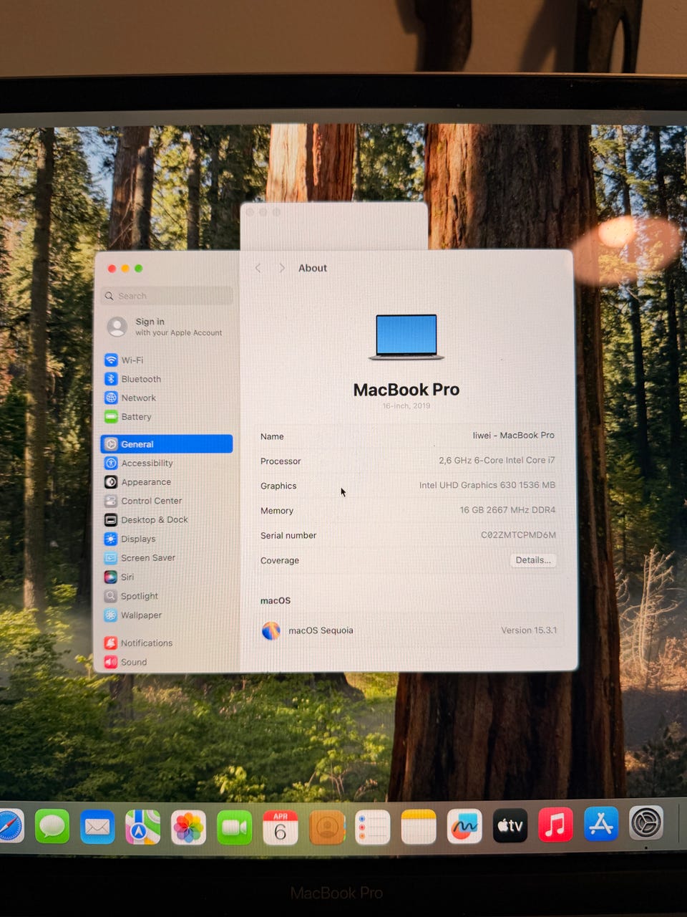Click memory value 16 GB 2667 MHz DDR4
Viewport: 687px width, 917px height.
pyautogui.click(x=507, y=510)
